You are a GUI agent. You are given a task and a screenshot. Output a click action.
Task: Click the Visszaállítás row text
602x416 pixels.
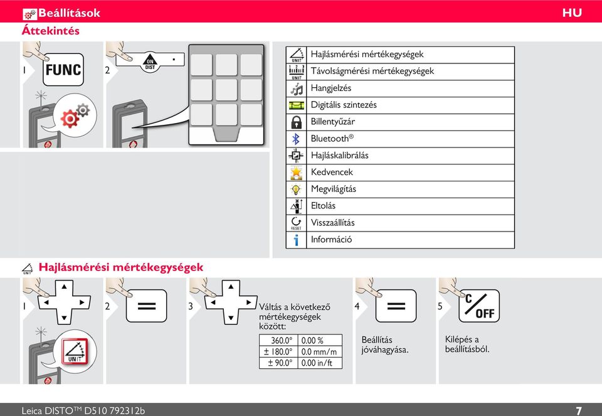pyautogui.click(x=332, y=223)
